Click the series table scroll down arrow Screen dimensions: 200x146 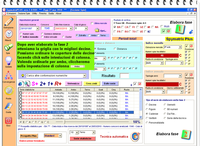(140, 117)
